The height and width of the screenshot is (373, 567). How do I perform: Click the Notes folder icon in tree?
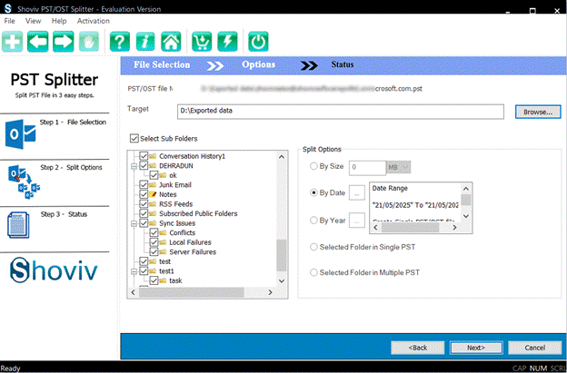click(x=153, y=194)
